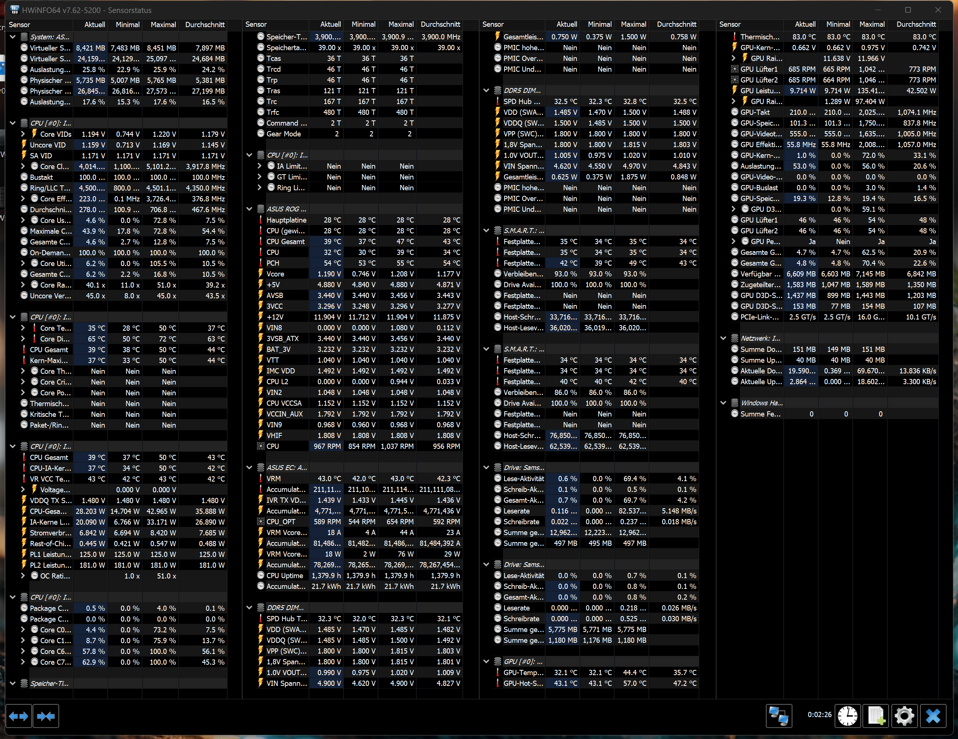Expand the GPU D3... row
The height and width of the screenshot is (739, 958).
coord(733,209)
